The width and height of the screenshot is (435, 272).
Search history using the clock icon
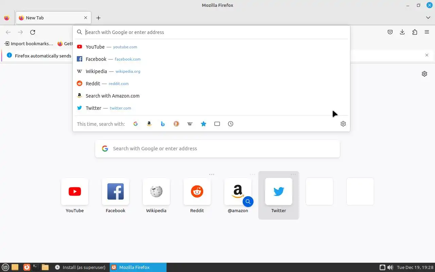[x=231, y=124]
